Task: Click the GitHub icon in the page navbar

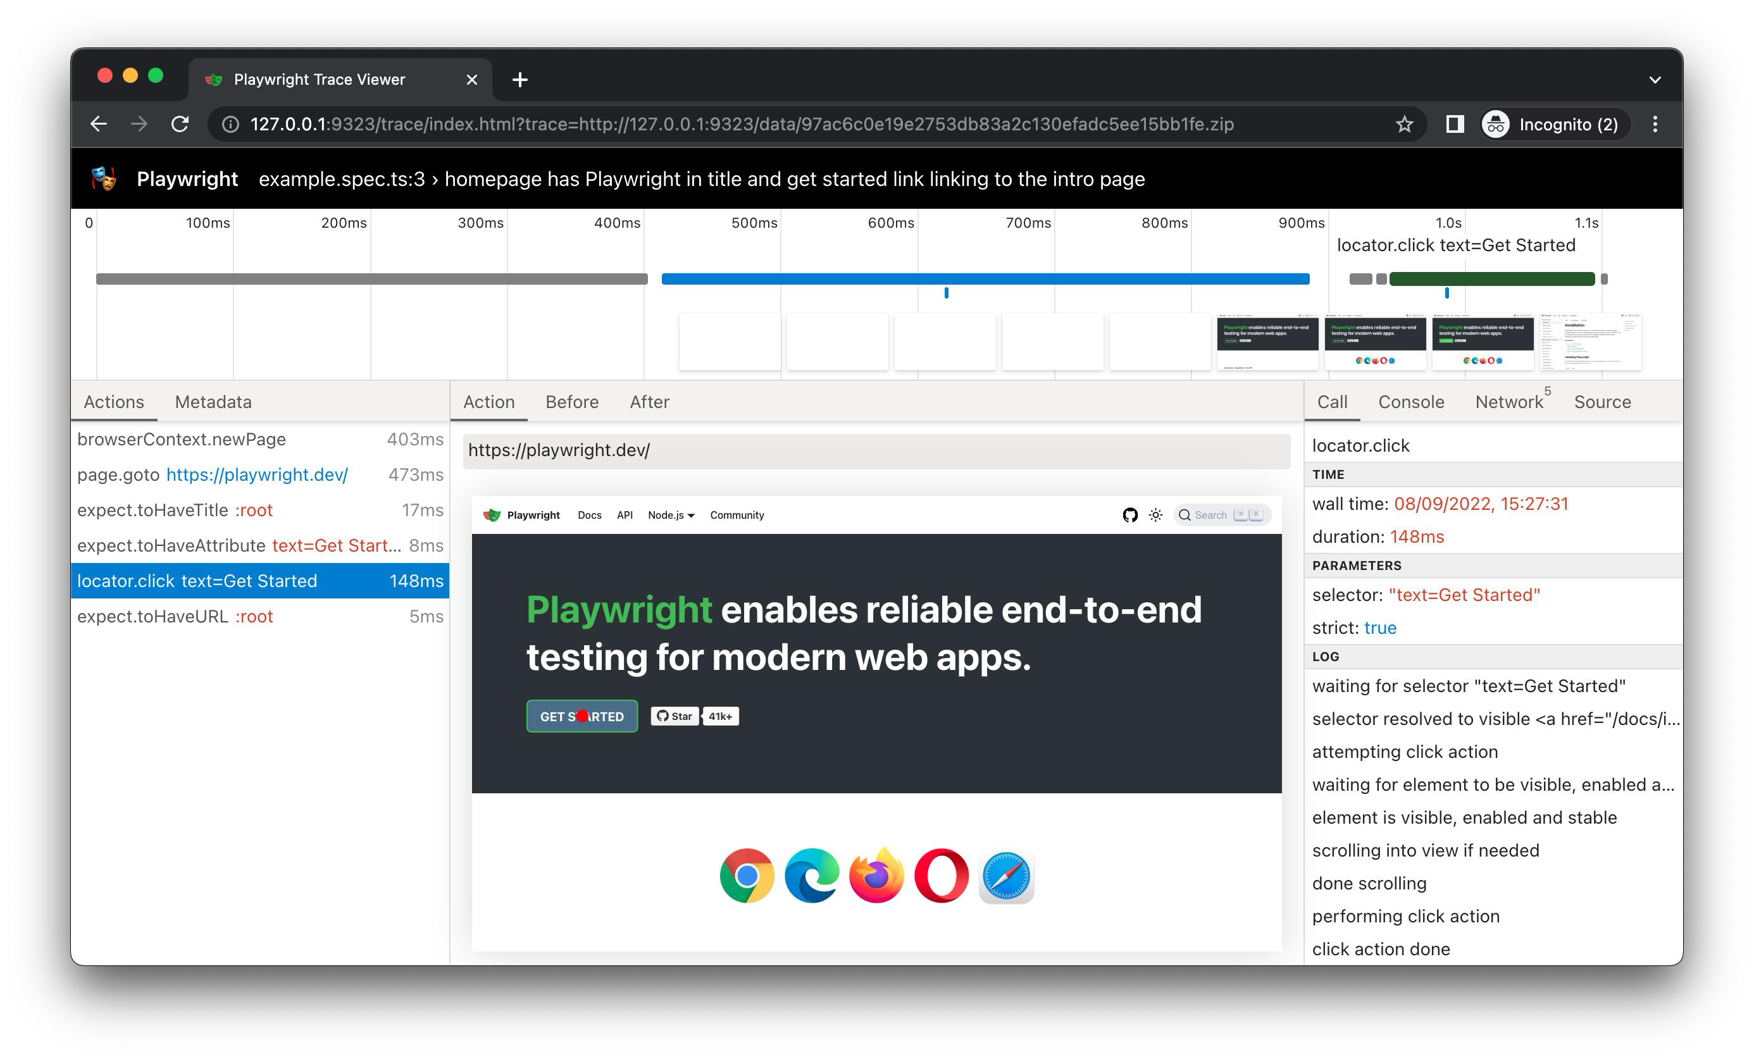Action: 1130,514
